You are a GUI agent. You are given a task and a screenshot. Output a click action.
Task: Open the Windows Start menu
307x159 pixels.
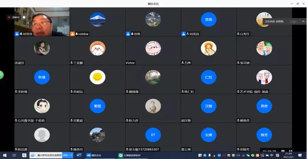[5, 155]
